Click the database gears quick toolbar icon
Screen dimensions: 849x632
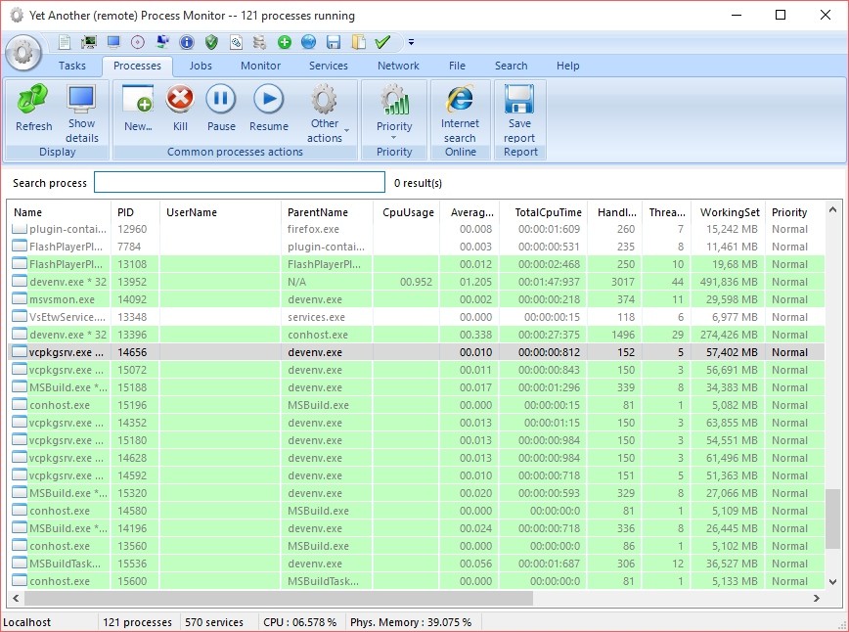(260, 42)
